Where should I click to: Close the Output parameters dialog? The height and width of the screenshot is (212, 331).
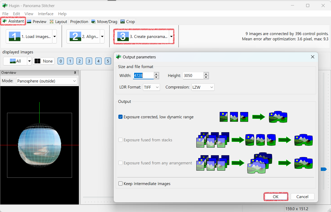coord(312,57)
